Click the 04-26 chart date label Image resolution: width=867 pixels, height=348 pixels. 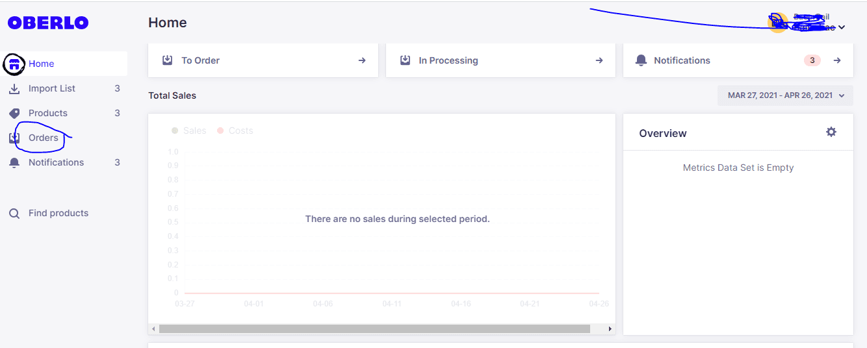coord(599,304)
